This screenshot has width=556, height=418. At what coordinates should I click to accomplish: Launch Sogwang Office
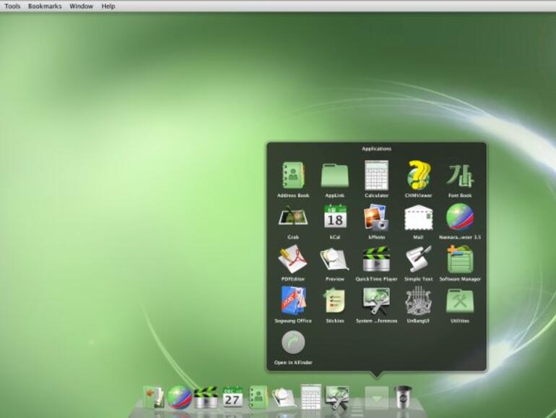tap(293, 300)
